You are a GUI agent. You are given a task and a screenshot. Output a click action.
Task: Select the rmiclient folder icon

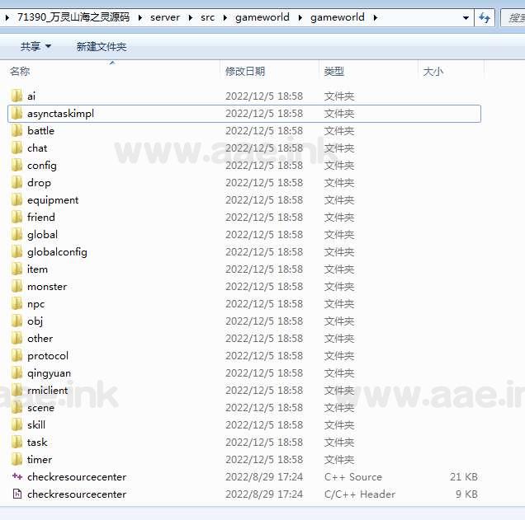click(x=17, y=391)
